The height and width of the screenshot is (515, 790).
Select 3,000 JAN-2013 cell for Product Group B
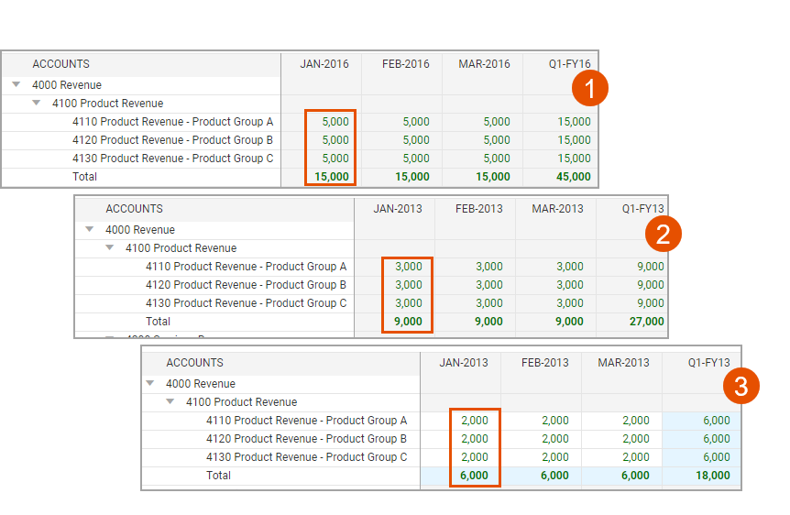coord(409,285)
